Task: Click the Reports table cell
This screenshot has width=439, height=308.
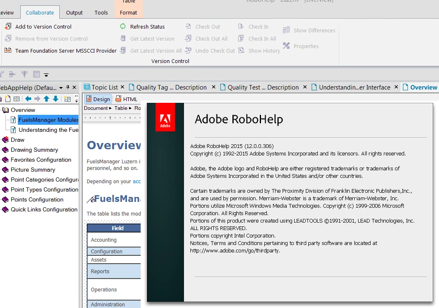Action: click(x=114, y=271)
